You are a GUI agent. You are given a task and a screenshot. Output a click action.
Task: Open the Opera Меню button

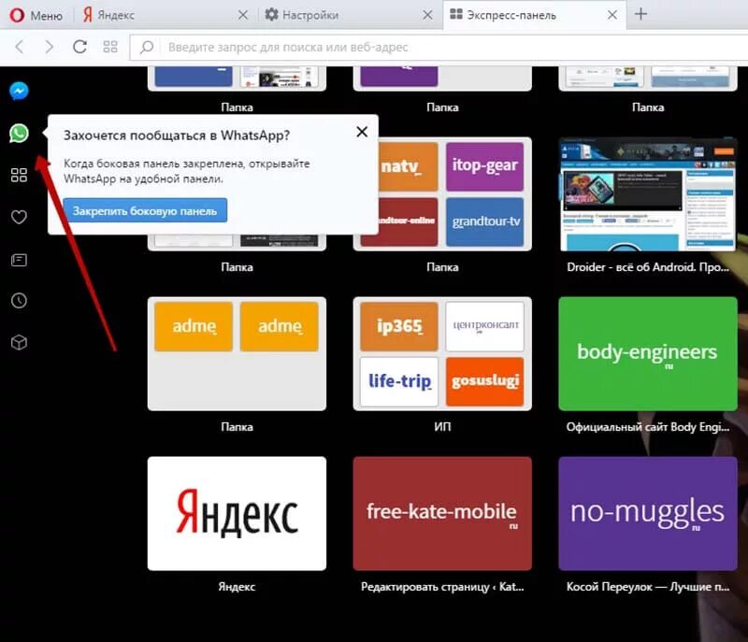[36, 15]
